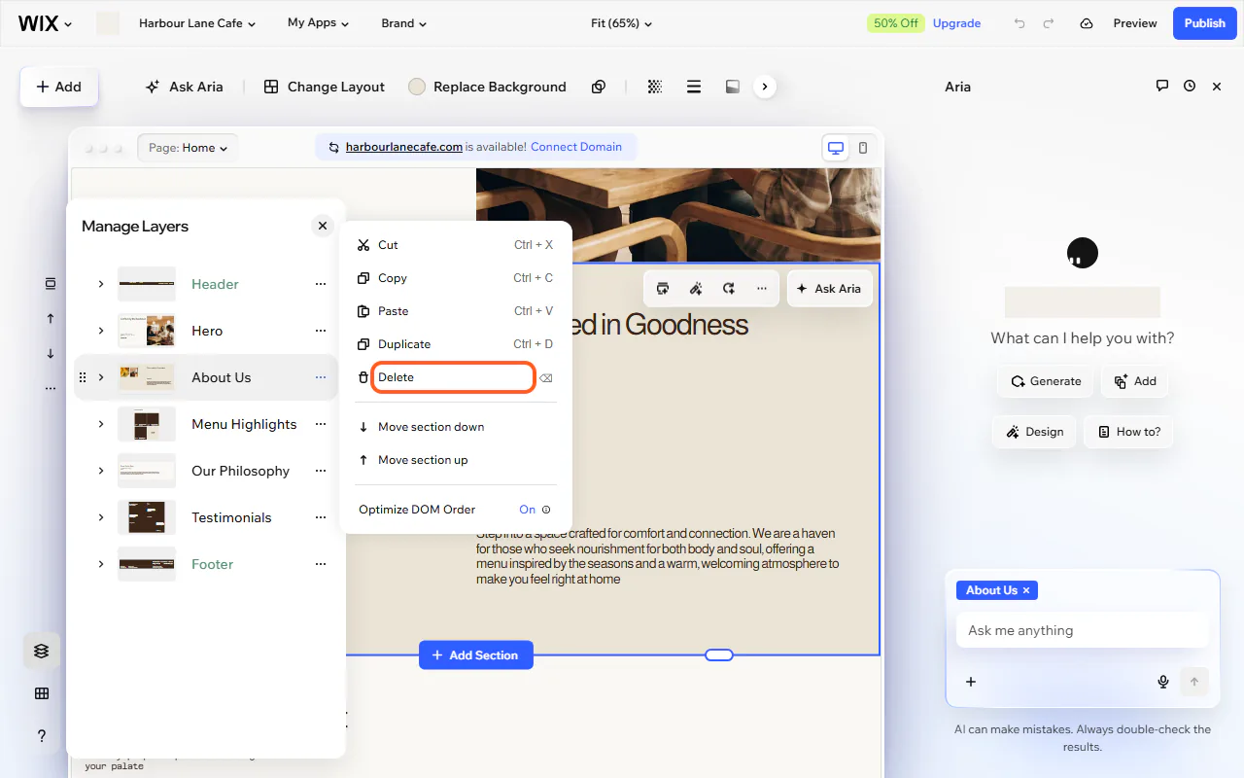Select the Testimonials layer thumbnail
Viewport: 1244px width, 778px height.
147,517
